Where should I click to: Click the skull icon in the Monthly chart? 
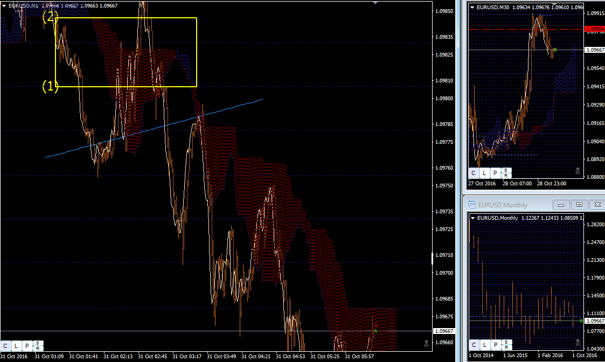[578, 342]
